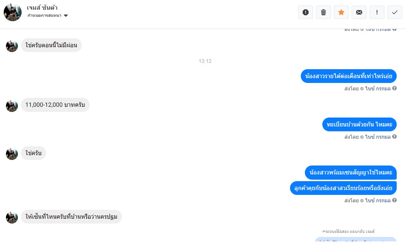Delete conversation using trash can icon
Screen dimensions: 406x244
click(x=323, y=12)
